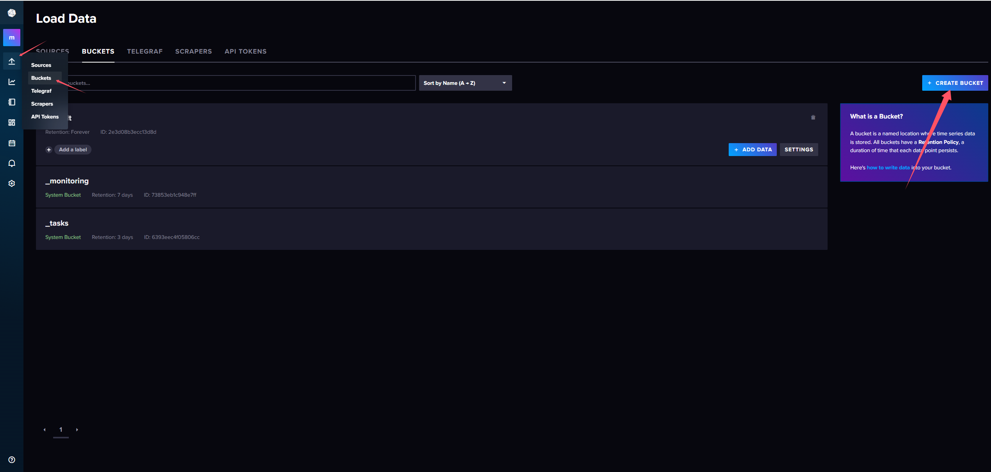Switch to the API TOKENS tab

coord(246,51)
